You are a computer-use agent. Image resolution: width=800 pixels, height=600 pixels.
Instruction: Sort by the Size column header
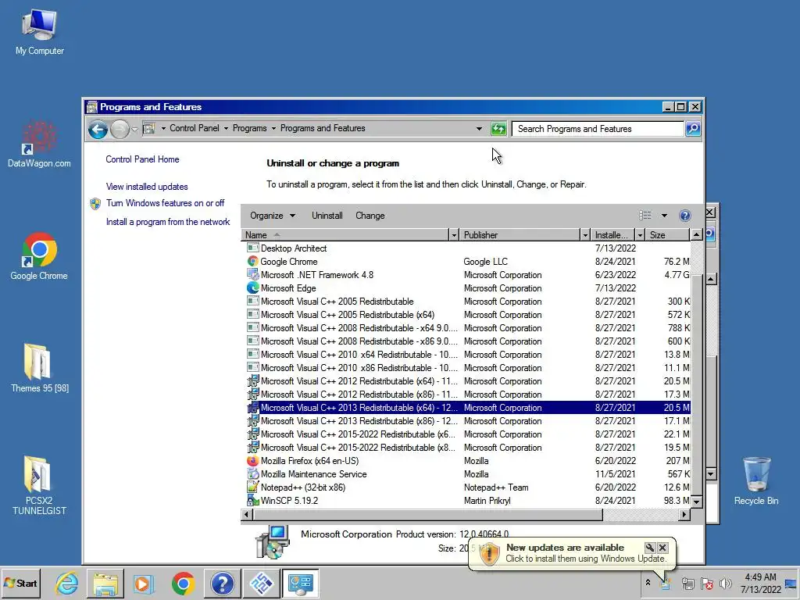coord(667,234)
